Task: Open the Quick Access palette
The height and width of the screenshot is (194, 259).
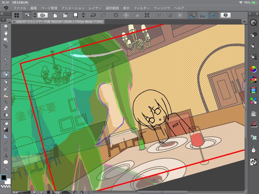Action: click(x=253, y=22)
